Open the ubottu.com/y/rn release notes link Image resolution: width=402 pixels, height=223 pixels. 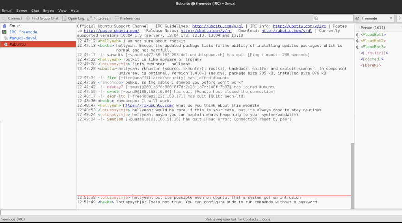click(206, 31)
